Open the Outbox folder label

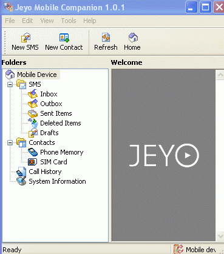tap(51, 104)
